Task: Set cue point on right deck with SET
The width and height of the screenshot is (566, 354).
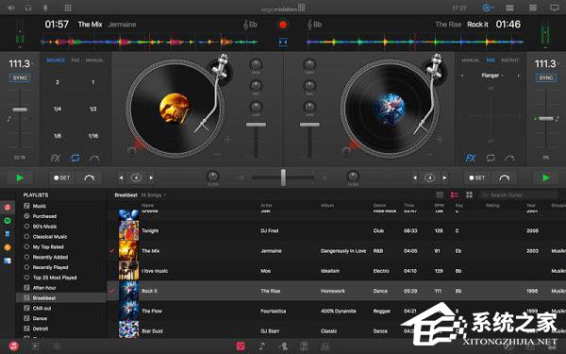Action: (x=476, y=177)
